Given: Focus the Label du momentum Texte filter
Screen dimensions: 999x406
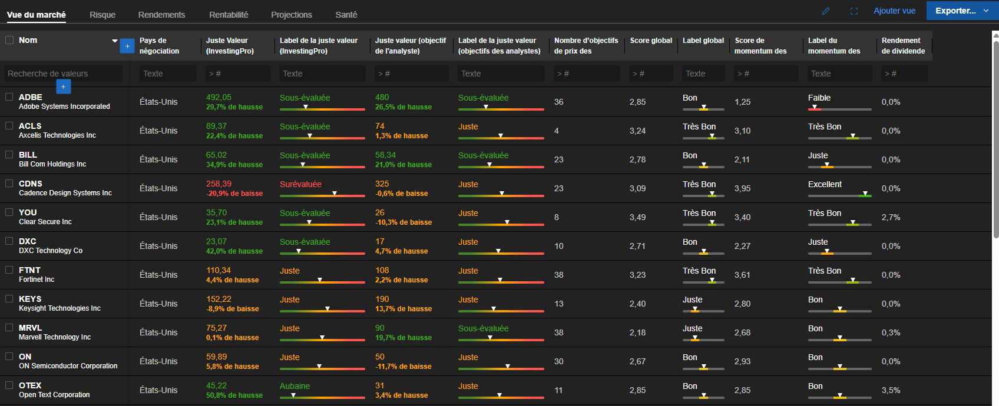Looking at the screenshot, I should click(x=840, y=74).
